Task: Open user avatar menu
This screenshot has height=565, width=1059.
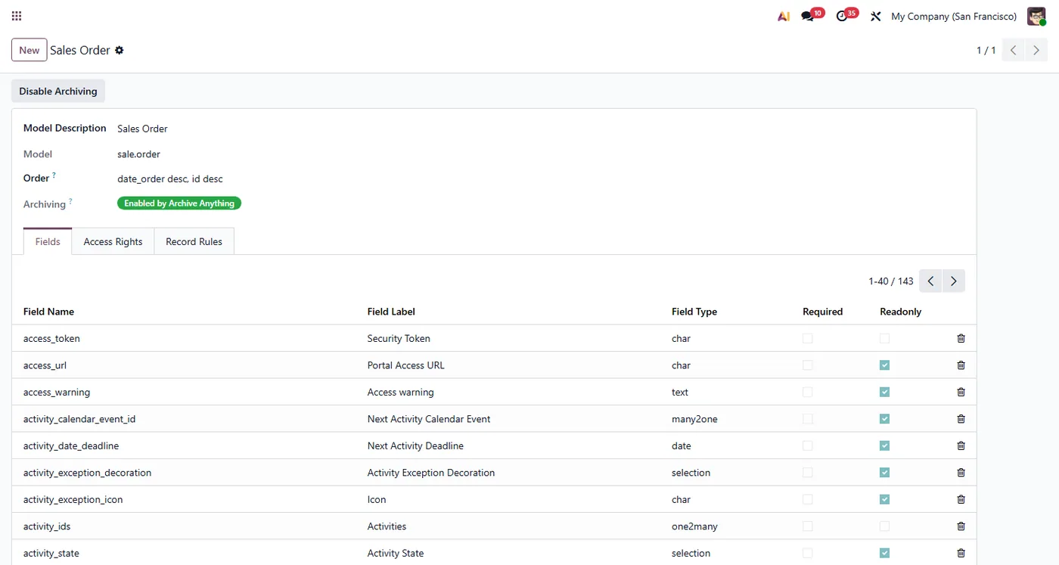Action: [x=1036, y=16]
